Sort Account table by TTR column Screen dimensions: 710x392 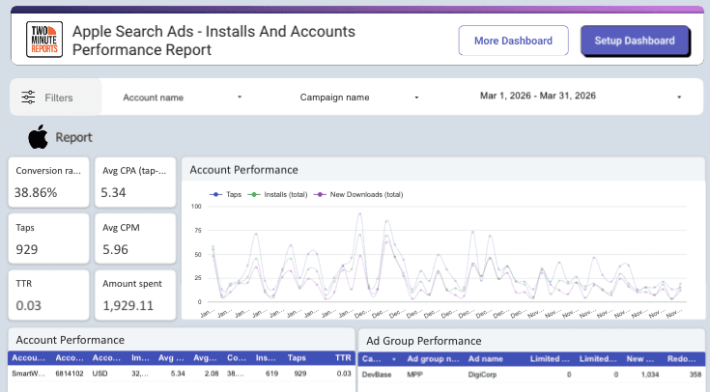343,358
